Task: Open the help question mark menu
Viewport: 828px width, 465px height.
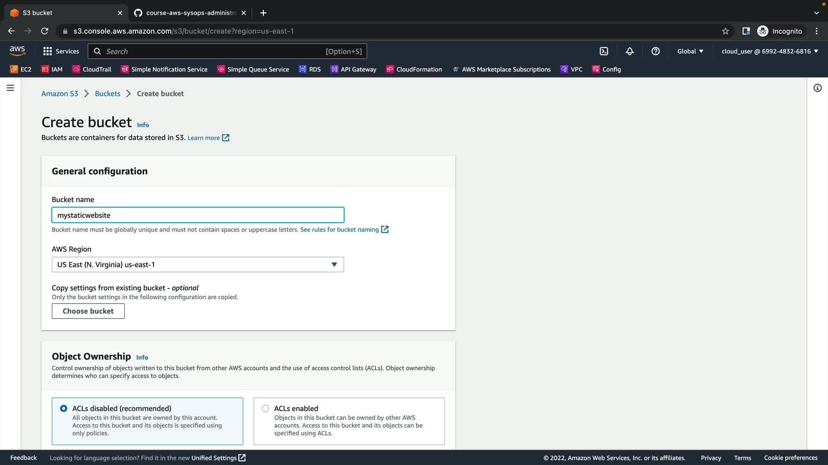Action: coord(655,51)
